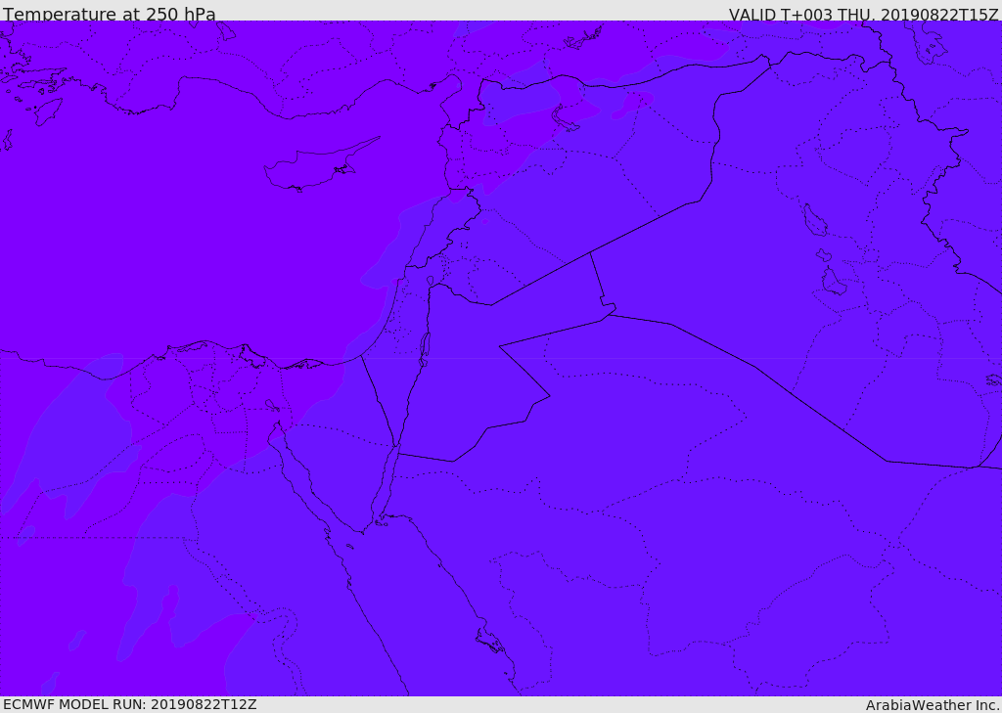Click the 'VALID T+003 THU. 20190822T15Z' label

pos(863,14)
